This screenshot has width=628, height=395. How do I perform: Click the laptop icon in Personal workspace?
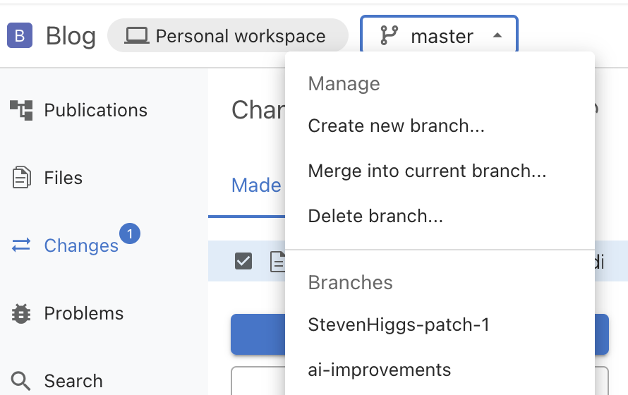click(x=136, y=36)
